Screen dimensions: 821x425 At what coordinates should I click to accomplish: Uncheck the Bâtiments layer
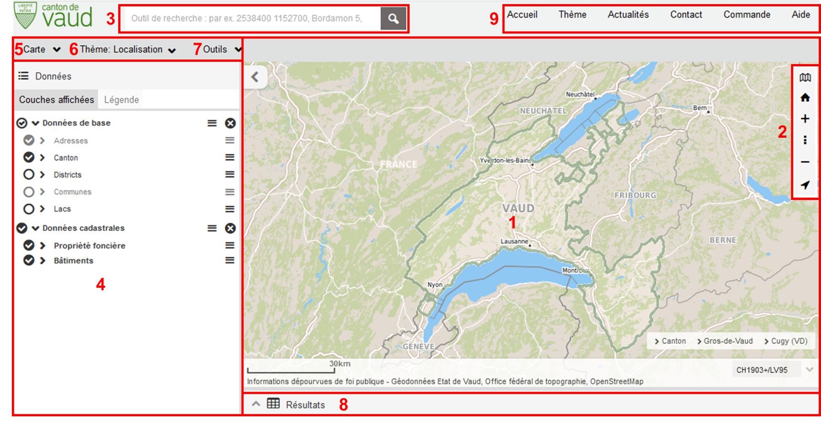29,260
